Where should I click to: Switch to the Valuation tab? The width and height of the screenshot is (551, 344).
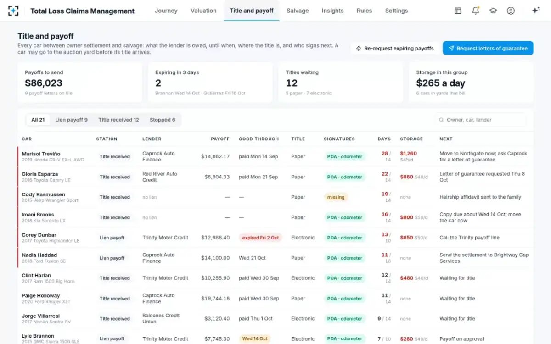203,11
